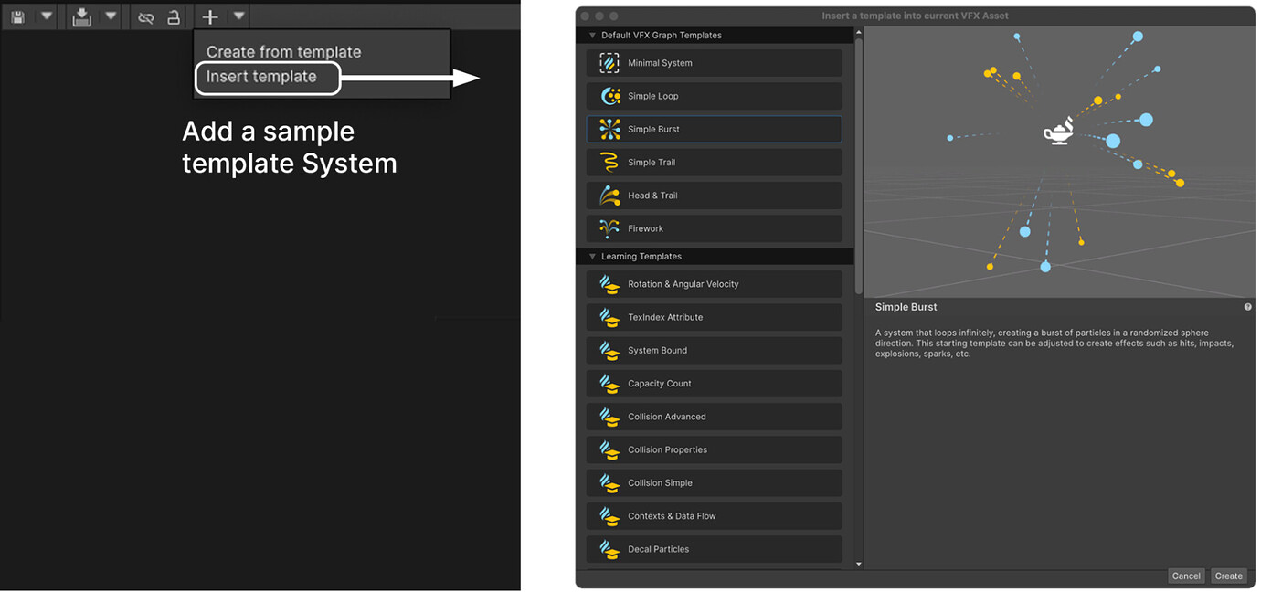Collapse the Learning Templates section
This screenshot has width=1261, height=592.
click(x=590, y=256)
